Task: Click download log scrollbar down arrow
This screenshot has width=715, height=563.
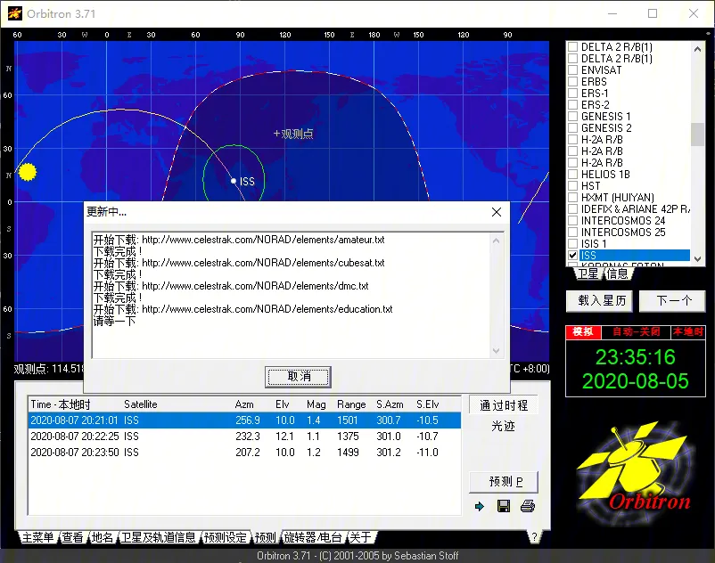Action: tap(497, 351)
